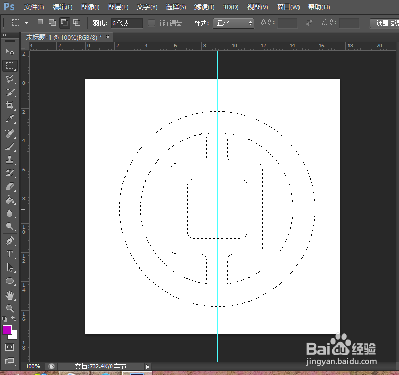Click the 羽化 feather value field
This screenshot has width=399, height=375.
[x=127, y=23]
